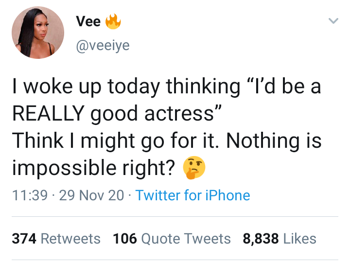Open the Retweets label list
This screenshot has height=263, width=350.
70,239
